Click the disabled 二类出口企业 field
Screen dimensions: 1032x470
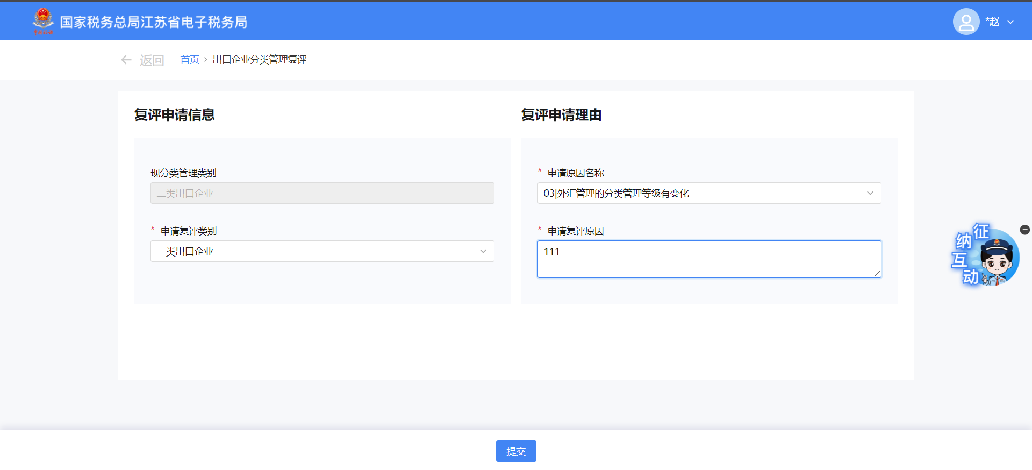coord(322,193)
